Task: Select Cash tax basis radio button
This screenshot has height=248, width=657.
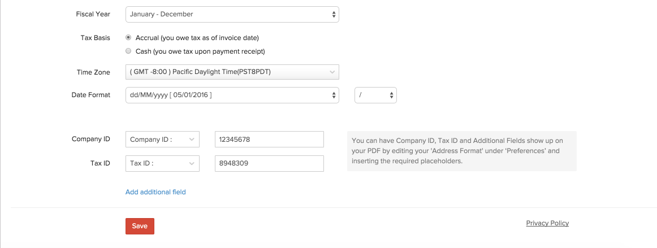Action: [x=129, y=51]
